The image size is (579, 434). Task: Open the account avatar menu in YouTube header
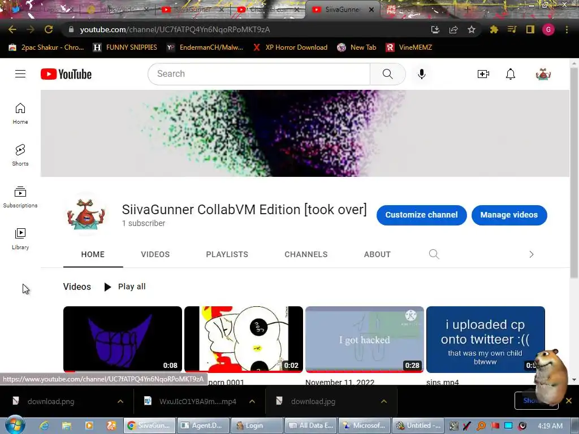[543, 74]
